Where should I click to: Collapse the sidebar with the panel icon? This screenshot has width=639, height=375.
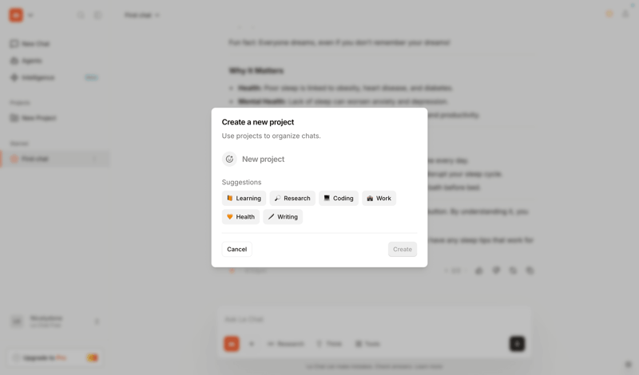(x=97, y=15)
